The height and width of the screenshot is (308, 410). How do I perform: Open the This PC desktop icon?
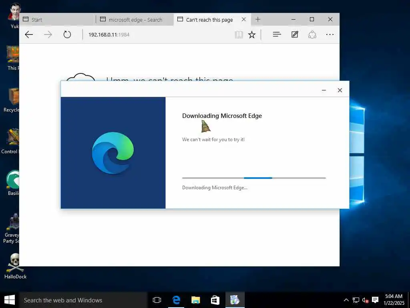pyautogui.click(x=13, y=58)
